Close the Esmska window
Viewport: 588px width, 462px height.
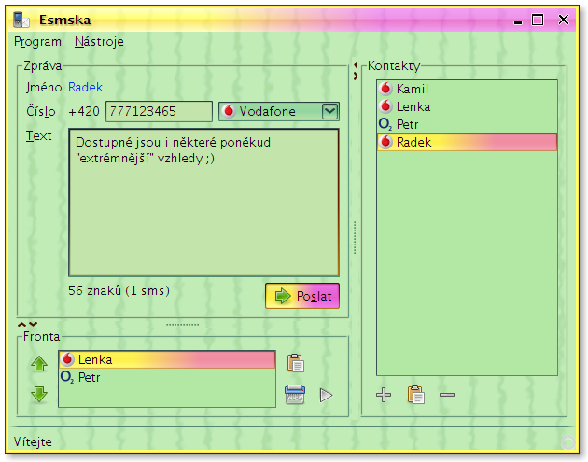563,20
